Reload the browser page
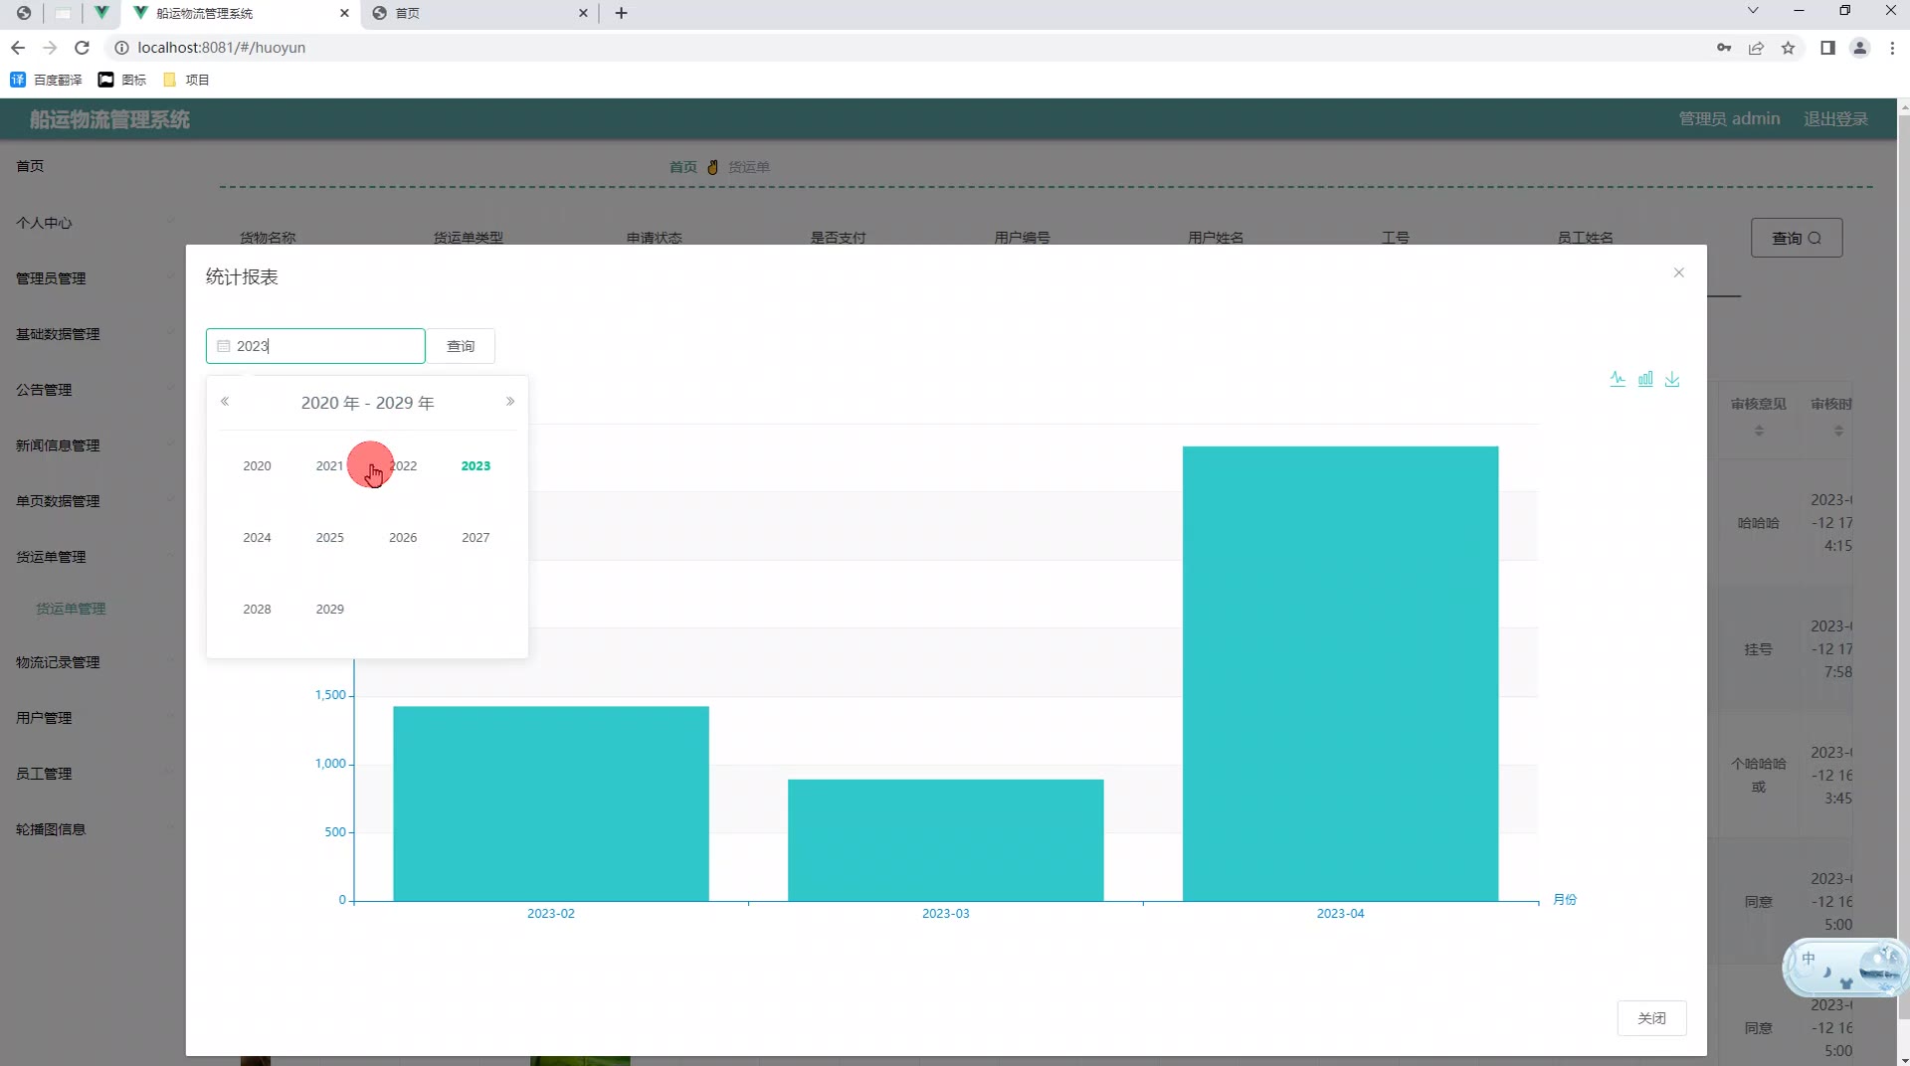1910x1066 pixels. click(83, 48)
